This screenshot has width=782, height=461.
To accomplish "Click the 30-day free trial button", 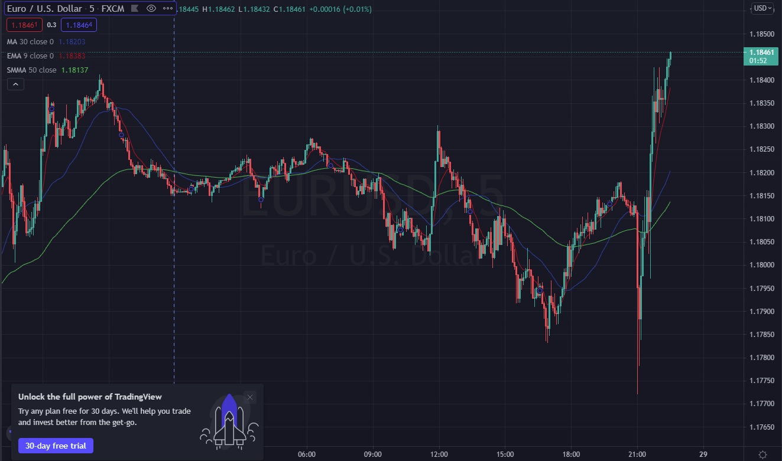I will tap(56, 446).
